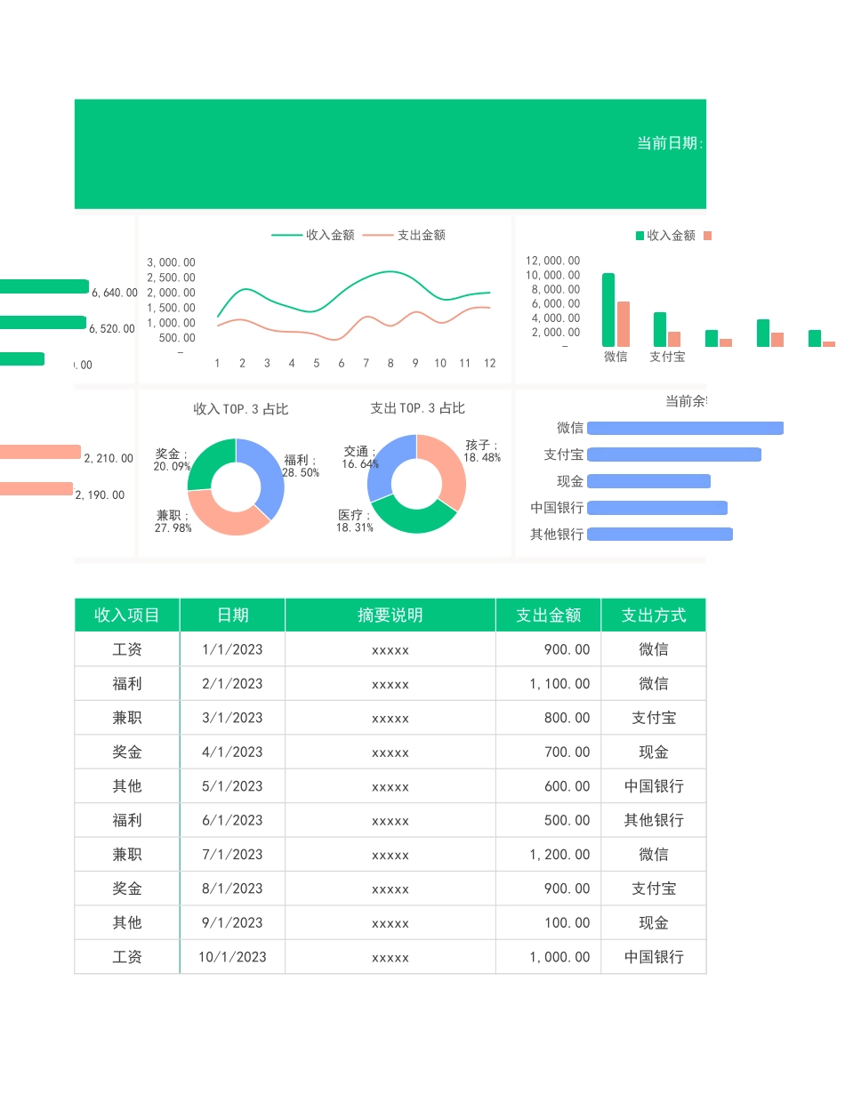Click the 收入 TOP.3 占比 chart title
Viewport: 845px width, 1094px height.
pos(241,409)
